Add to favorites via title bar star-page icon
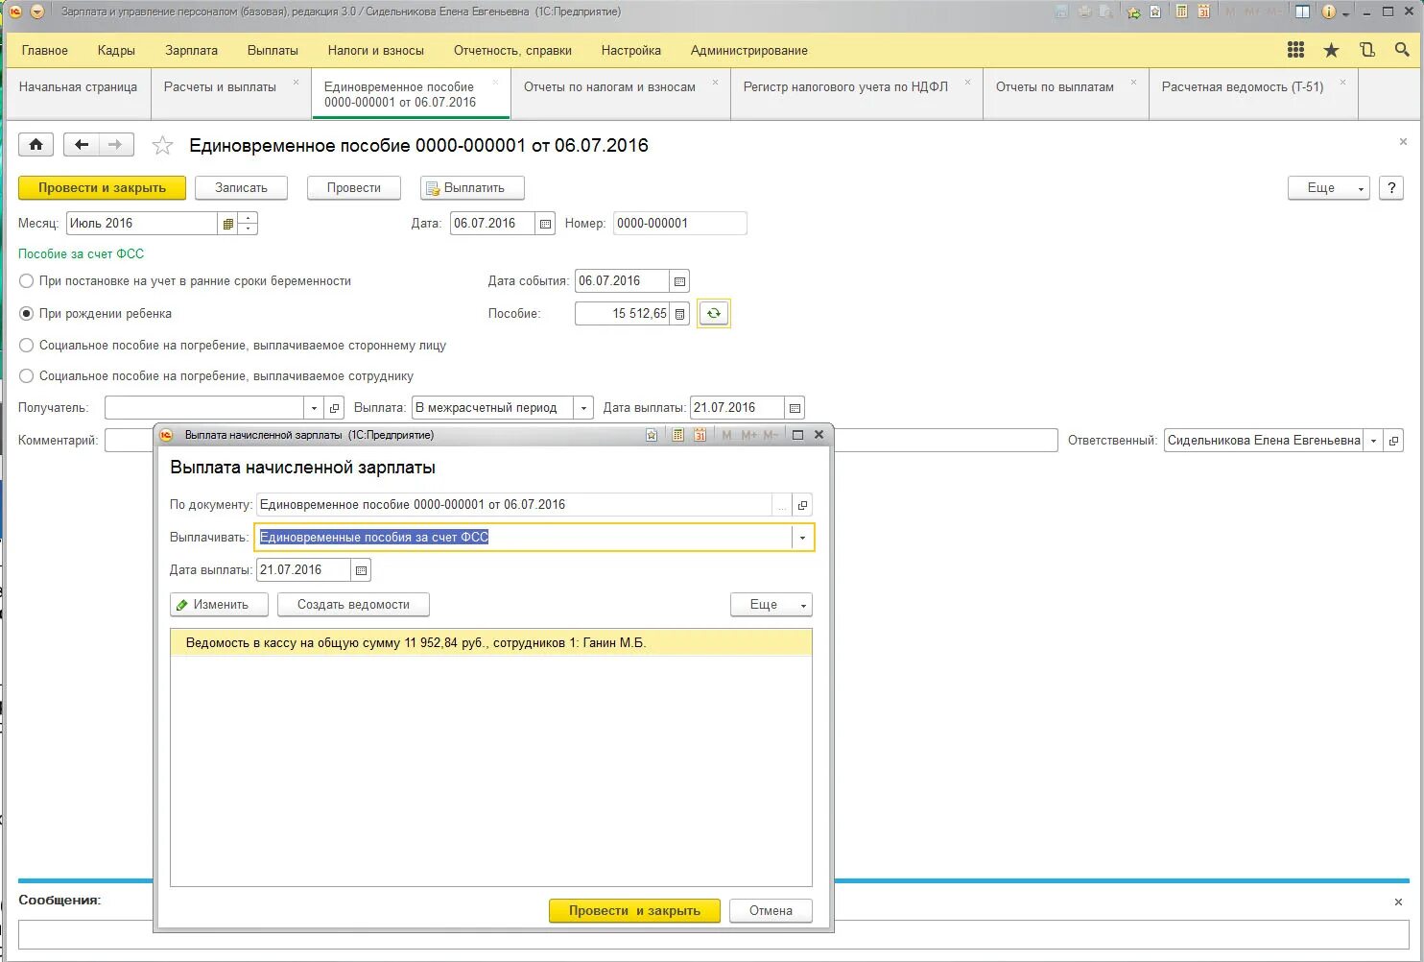The width and height of the screenshot is (1424, 962). 1156,12
